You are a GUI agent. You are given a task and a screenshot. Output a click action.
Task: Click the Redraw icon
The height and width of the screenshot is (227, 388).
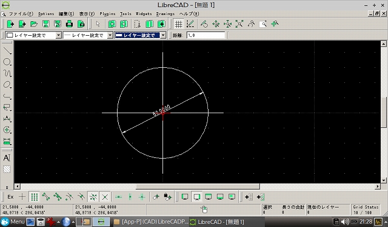(x=204, y=24)
